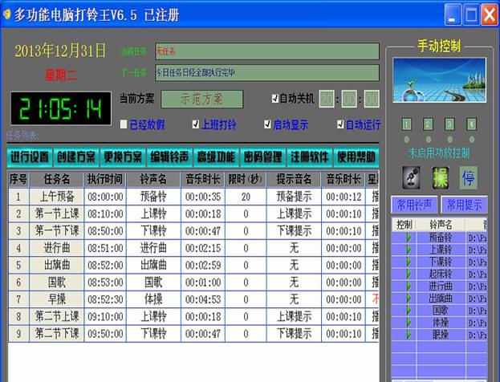
Task: Select task 出旗曲 in task name column
Action: pyautogui.click(x=57, y=266)
